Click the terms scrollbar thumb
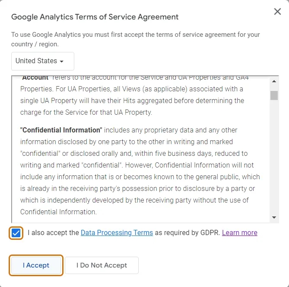 click(274, 95)
